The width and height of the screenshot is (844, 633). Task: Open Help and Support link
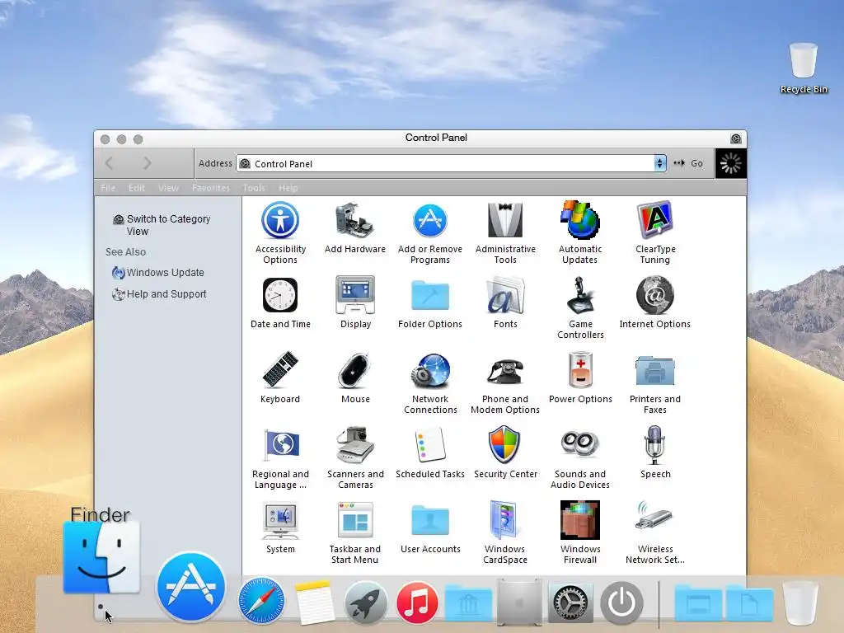159,294
